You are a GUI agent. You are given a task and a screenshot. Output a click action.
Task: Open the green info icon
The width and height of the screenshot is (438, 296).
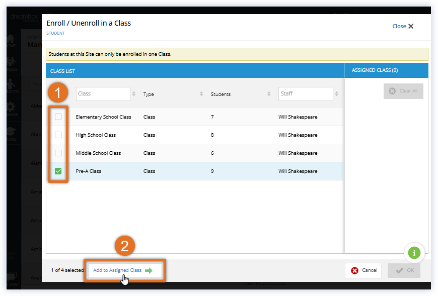pyautogui.click(x=414, y=253)
